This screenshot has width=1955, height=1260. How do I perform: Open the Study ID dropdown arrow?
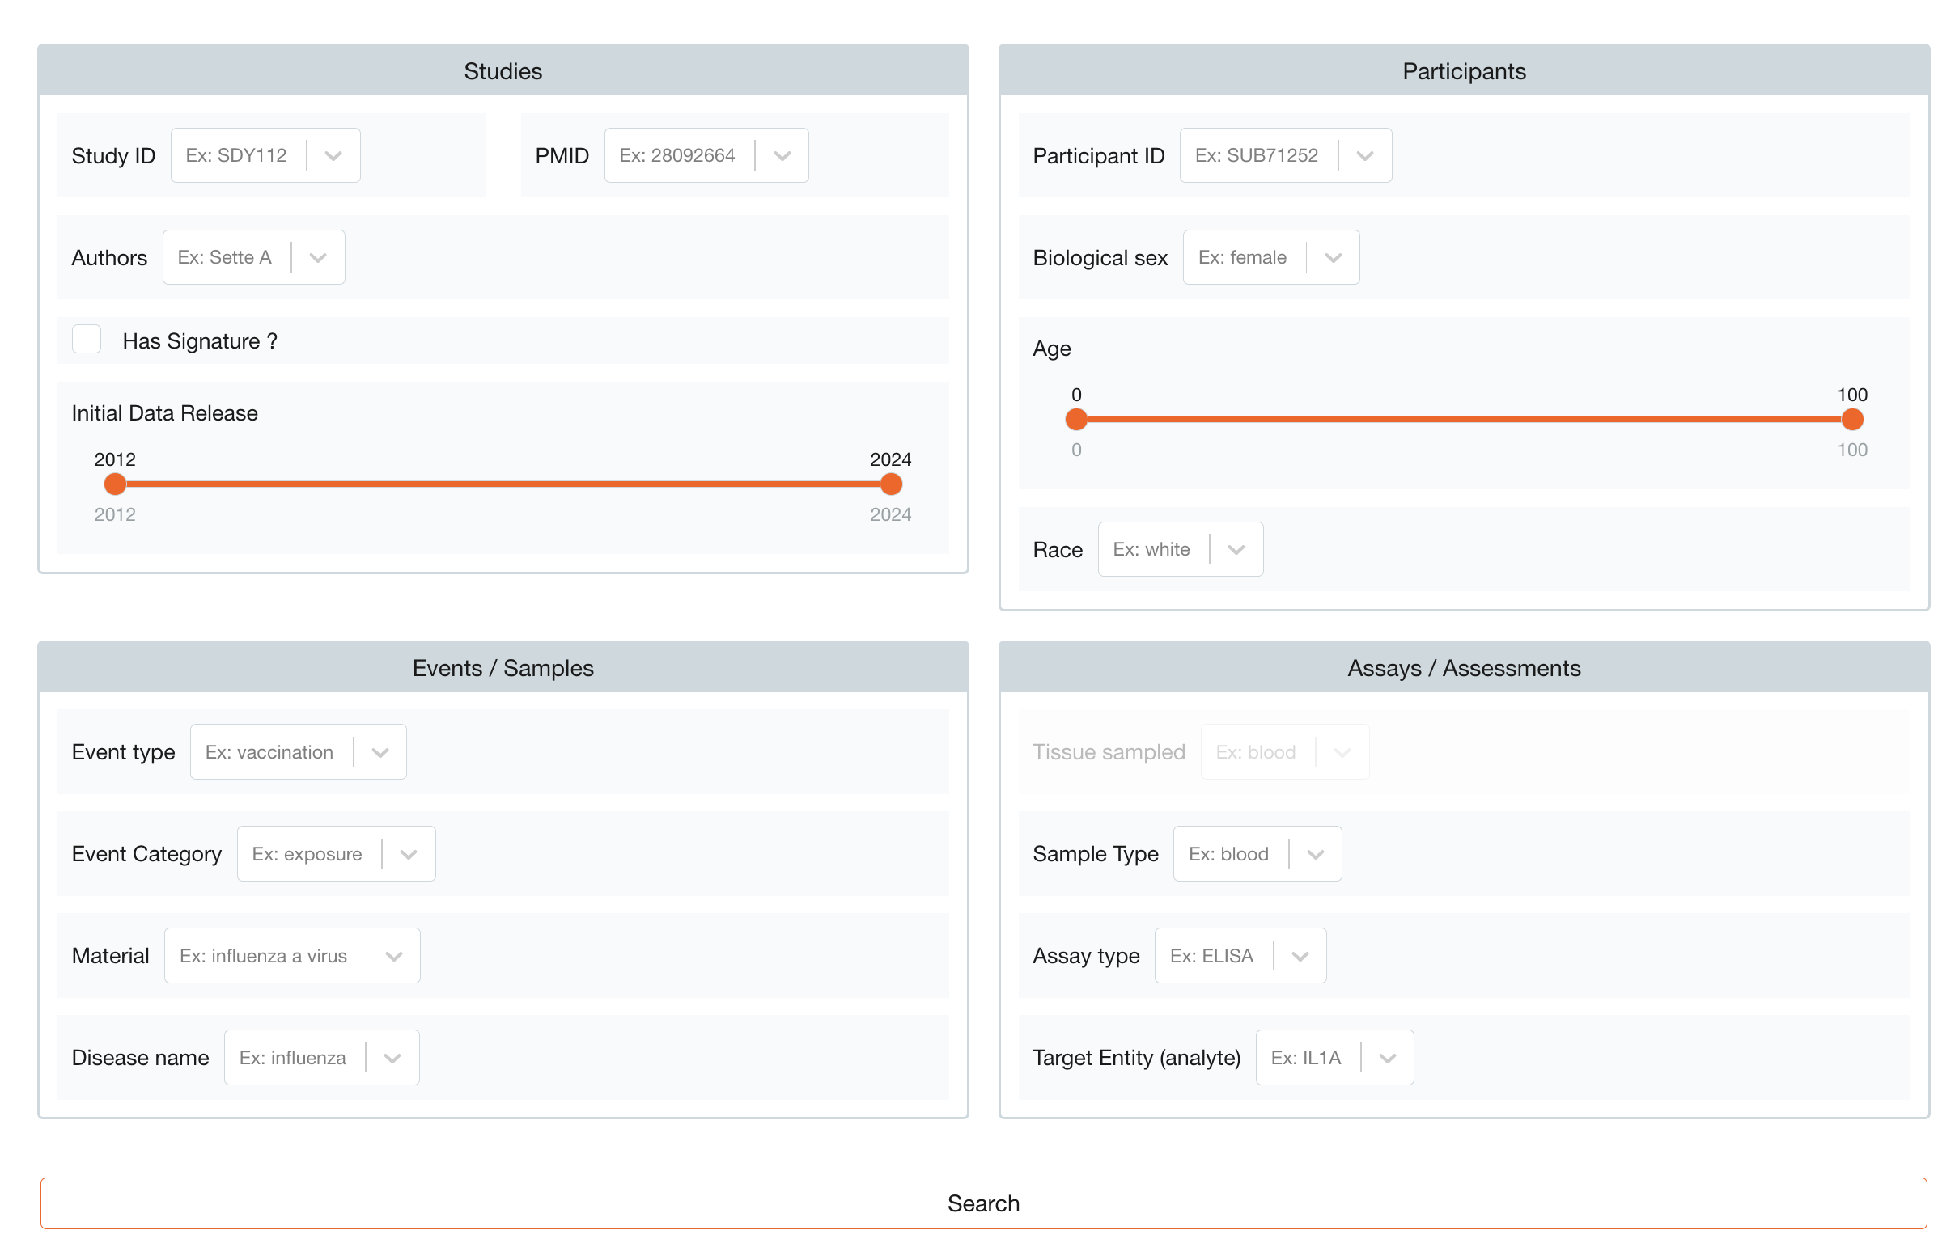[x=333, y=155]
